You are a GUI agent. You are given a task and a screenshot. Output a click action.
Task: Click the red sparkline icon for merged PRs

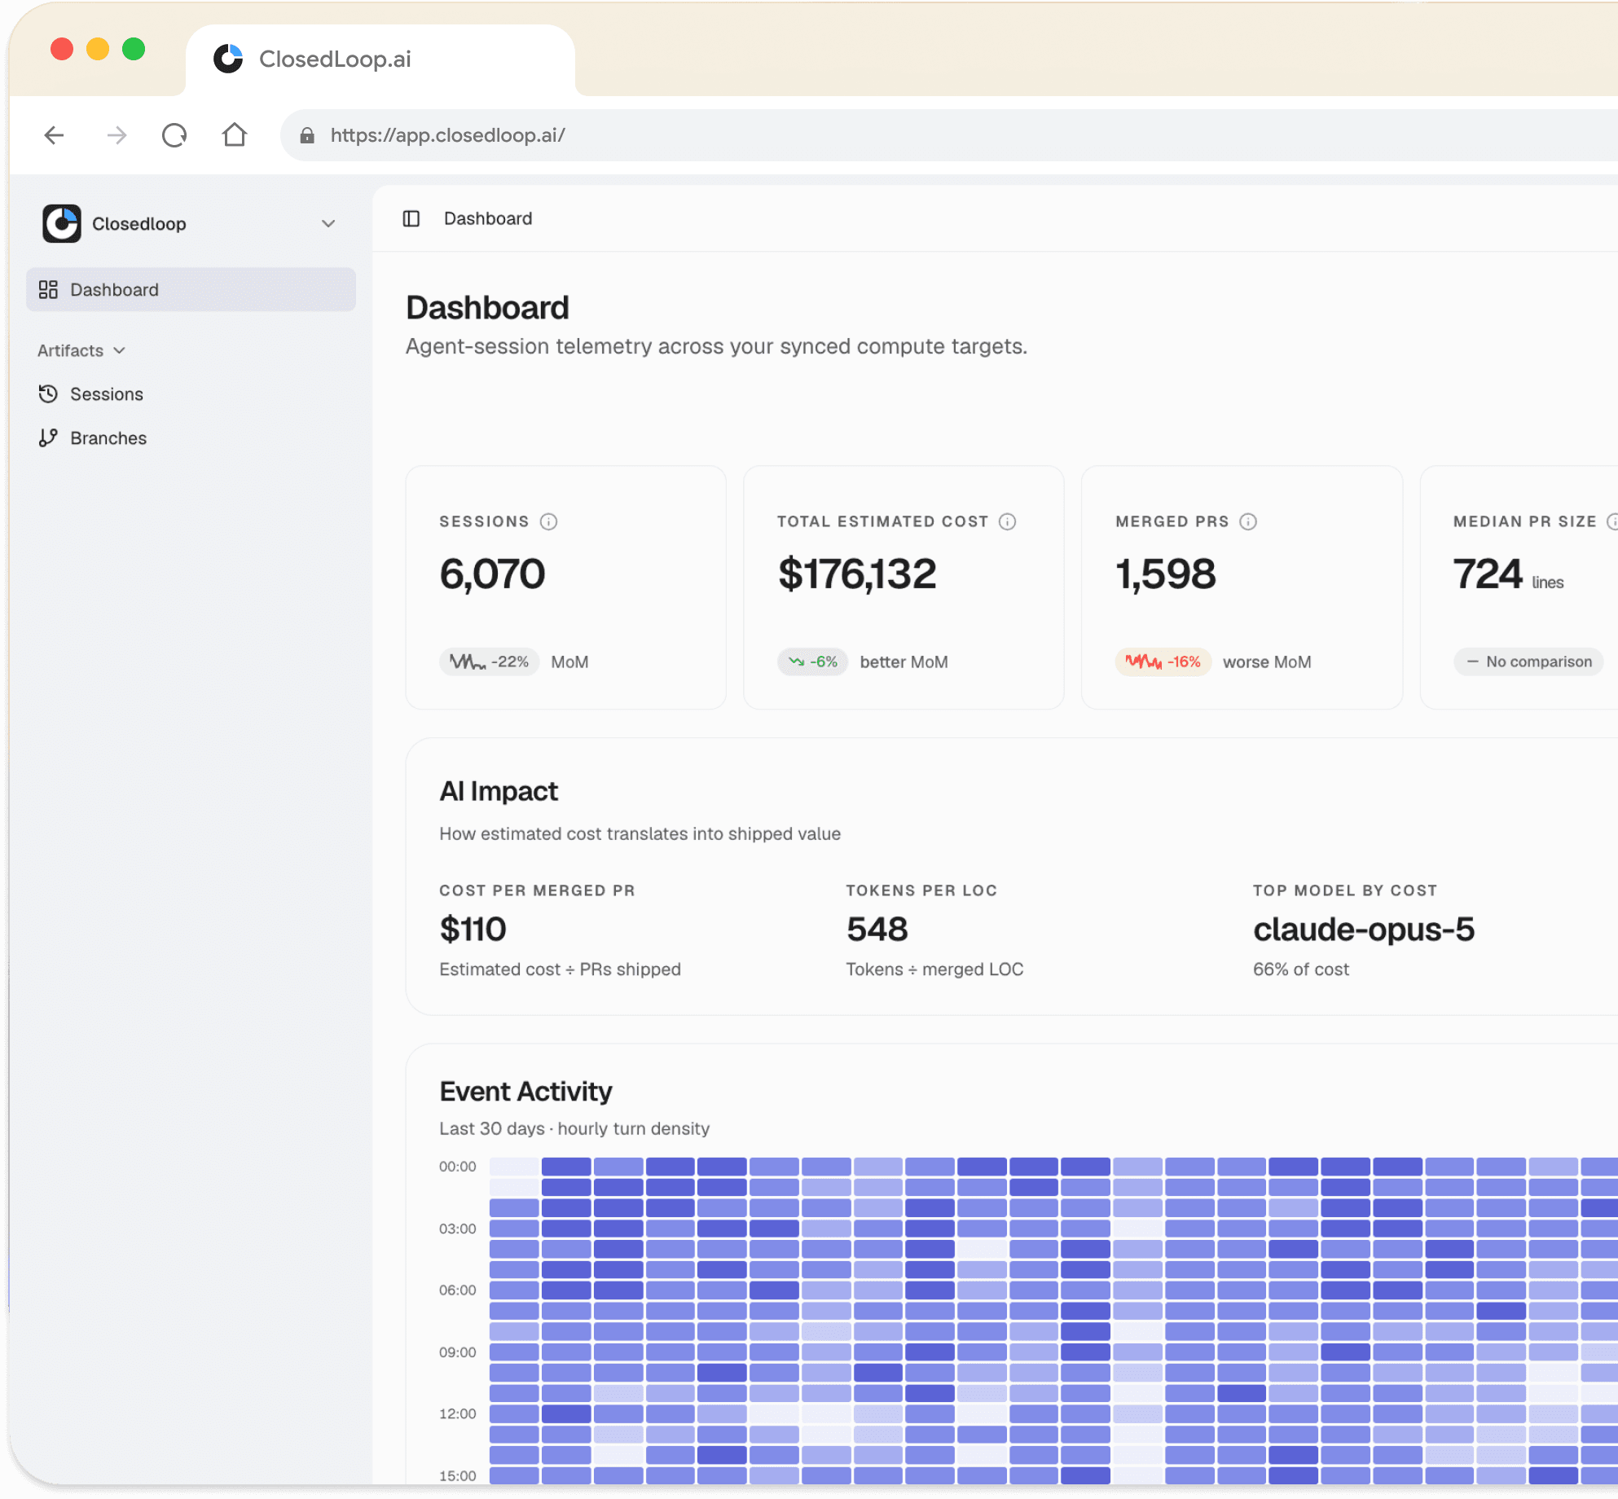tap(1143, 662)
